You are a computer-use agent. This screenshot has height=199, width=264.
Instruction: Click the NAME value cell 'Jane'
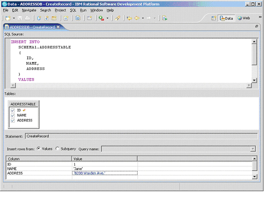click(x=105, y=168)
